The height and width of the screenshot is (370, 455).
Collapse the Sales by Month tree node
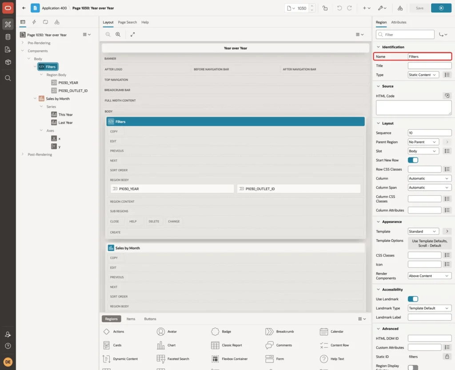point(35,98)
